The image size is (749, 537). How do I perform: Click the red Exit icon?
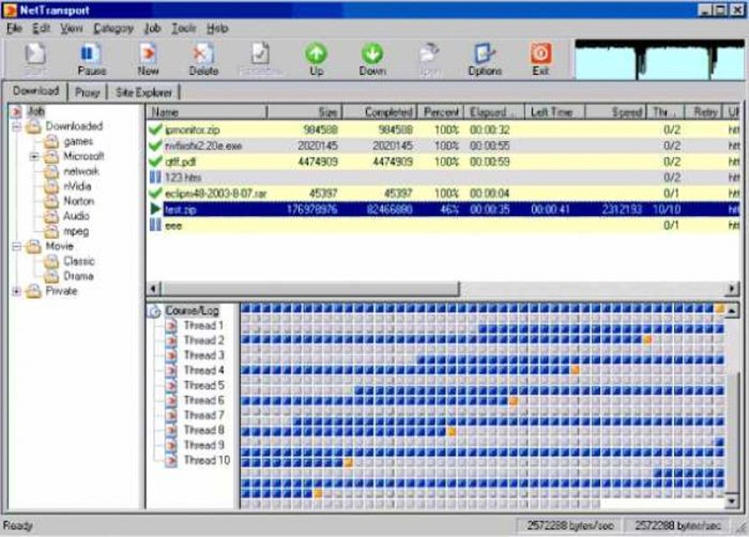[540, 59]
